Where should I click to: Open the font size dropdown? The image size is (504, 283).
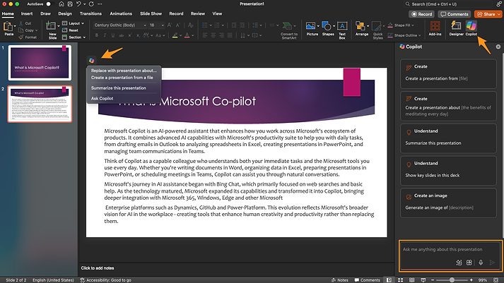point(163,25)
